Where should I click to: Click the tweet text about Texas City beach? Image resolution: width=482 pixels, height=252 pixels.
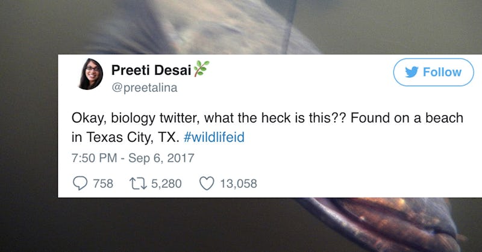click(x=267, y=127)
